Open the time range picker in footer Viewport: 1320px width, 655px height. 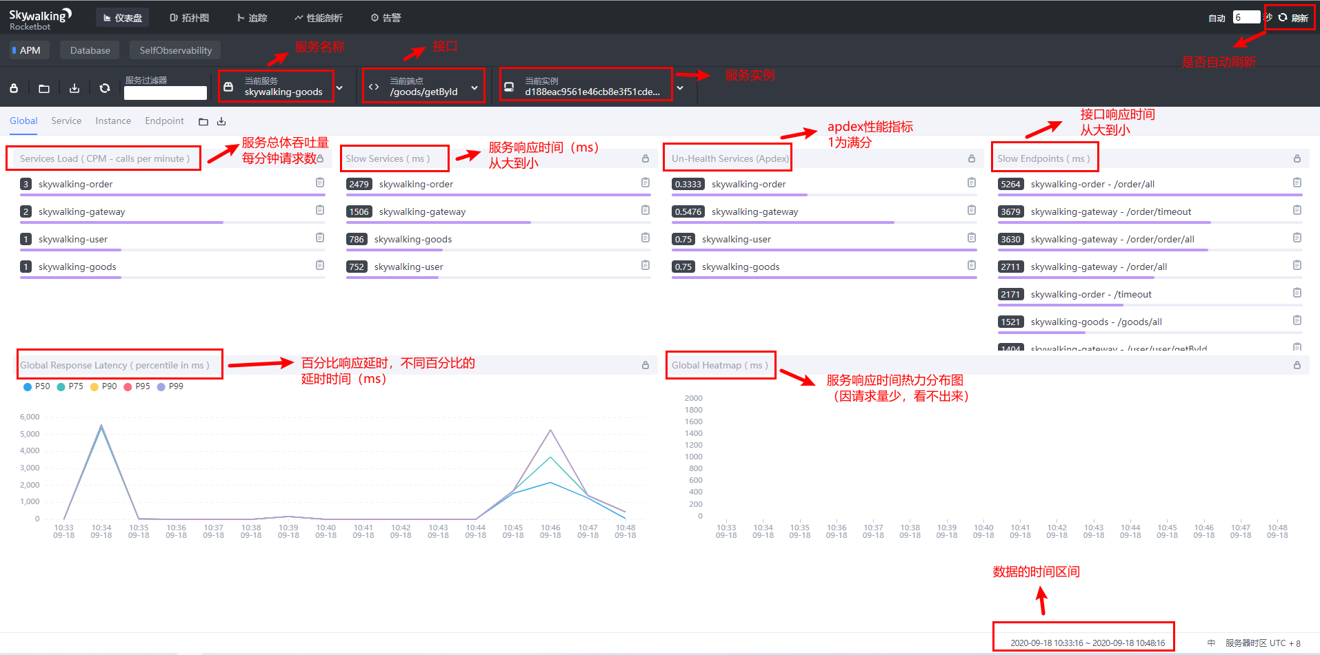pyautogui.click(x=1088, y=643)
